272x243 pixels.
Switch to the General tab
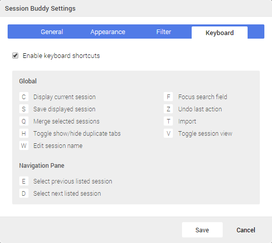pyautogui.click(x=52, y=32)
